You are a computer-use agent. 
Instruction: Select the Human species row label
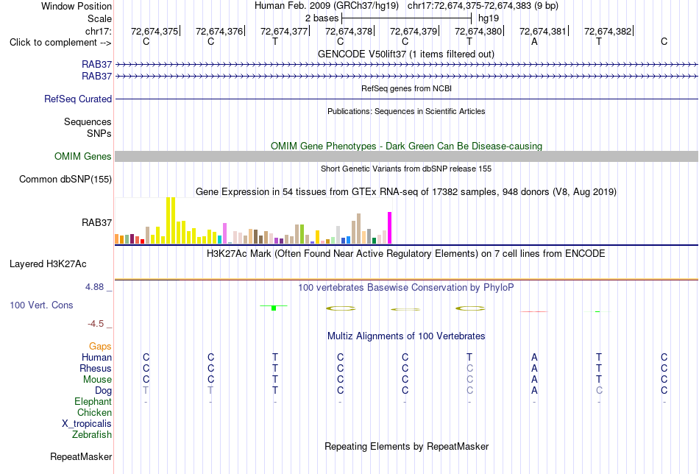tap(96, 357)
